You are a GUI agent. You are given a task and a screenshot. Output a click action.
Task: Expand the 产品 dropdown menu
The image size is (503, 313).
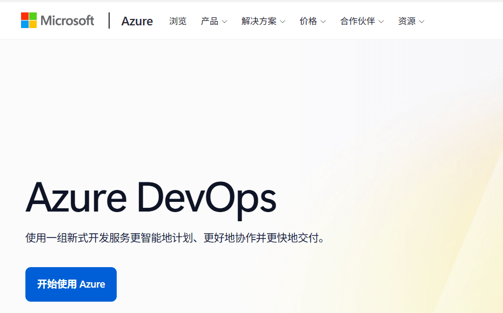point(214,21)
